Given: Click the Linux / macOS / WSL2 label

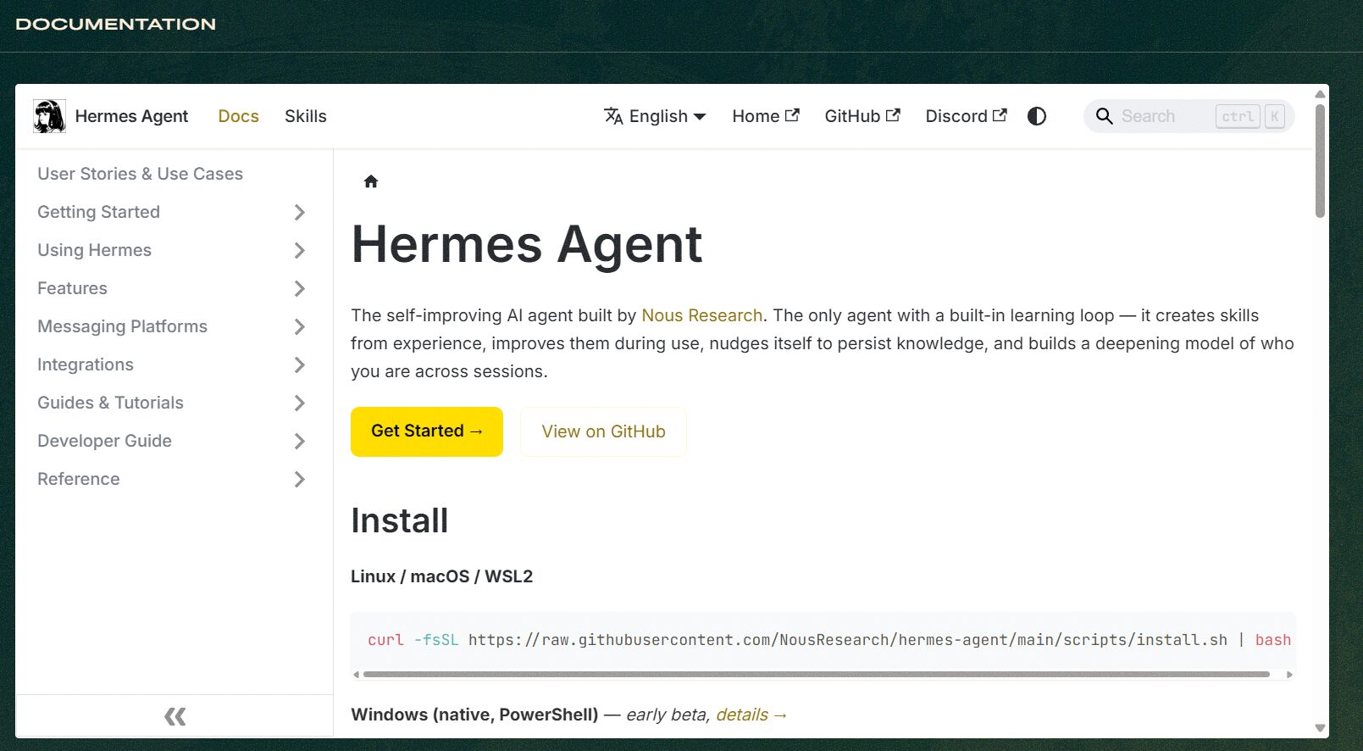Looking at the screenshot, I should click(441, 576).
